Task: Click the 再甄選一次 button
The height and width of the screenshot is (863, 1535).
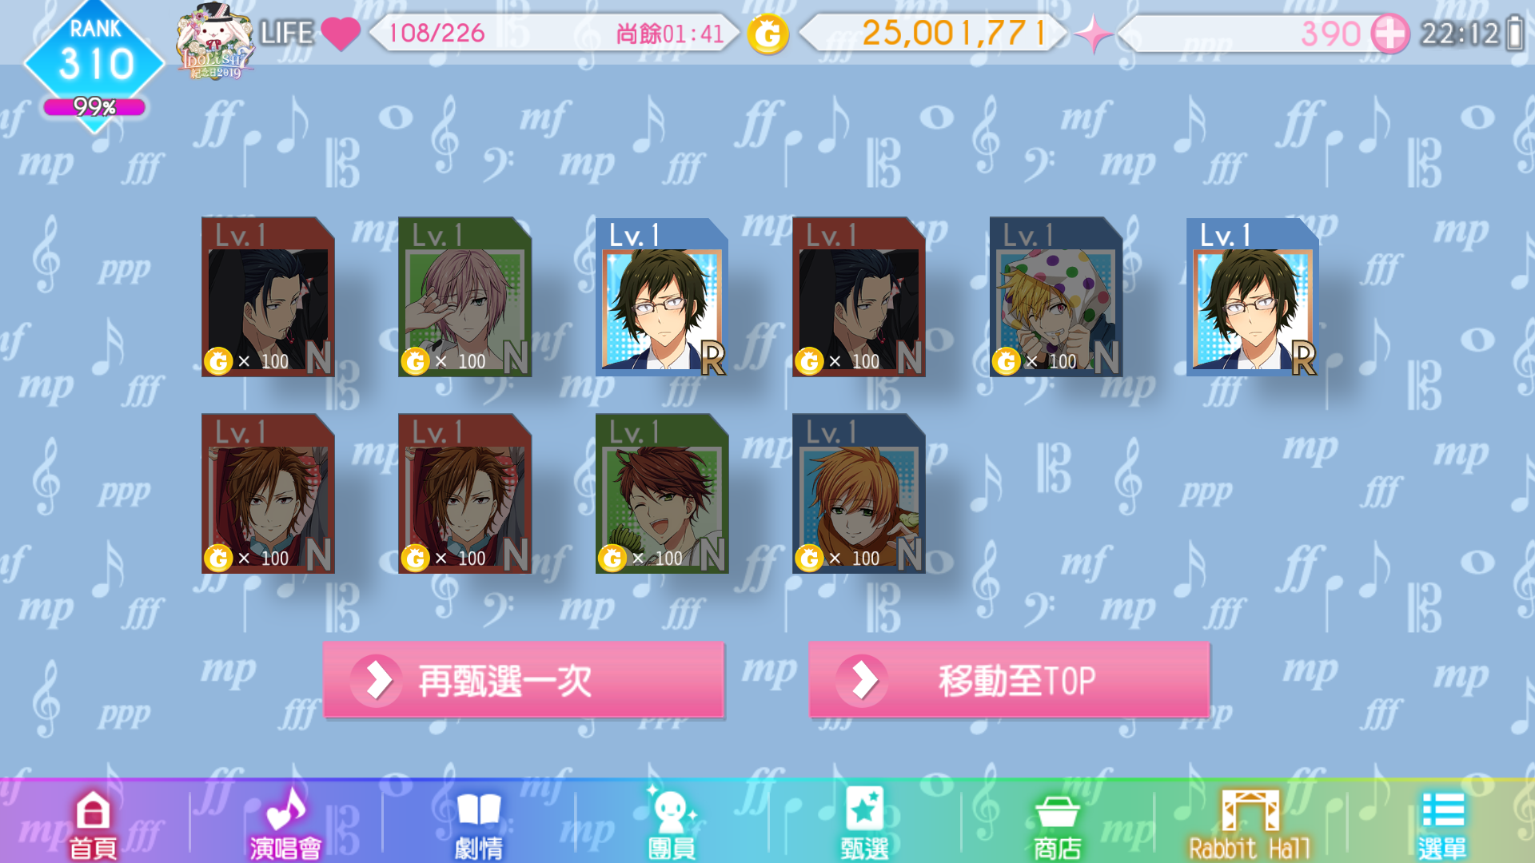Action: (524, 681)
